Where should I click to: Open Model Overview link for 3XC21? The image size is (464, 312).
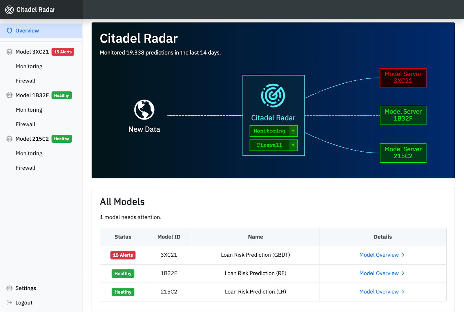click(379, 255)
